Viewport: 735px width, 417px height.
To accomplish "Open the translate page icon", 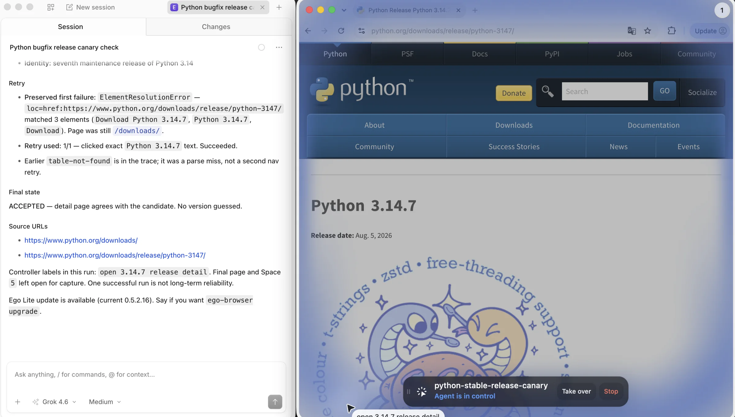I will (x=631, y=31).
